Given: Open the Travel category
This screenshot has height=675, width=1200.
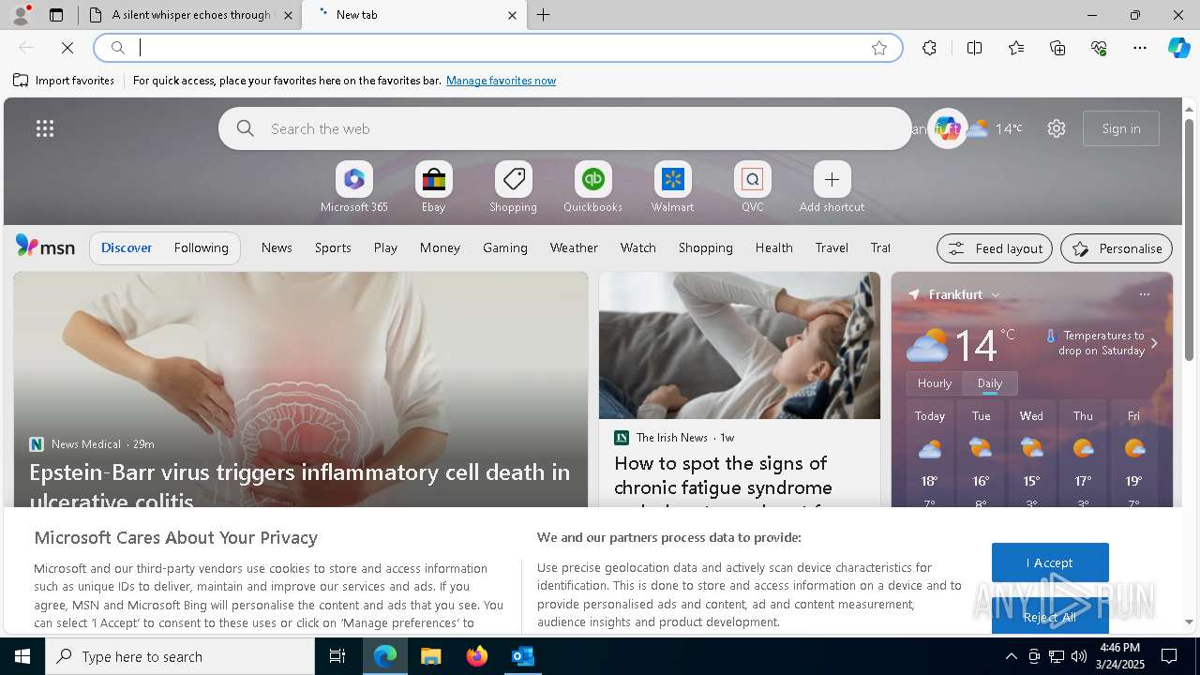Looking at the screenshot, I should (x=832, y=247).
